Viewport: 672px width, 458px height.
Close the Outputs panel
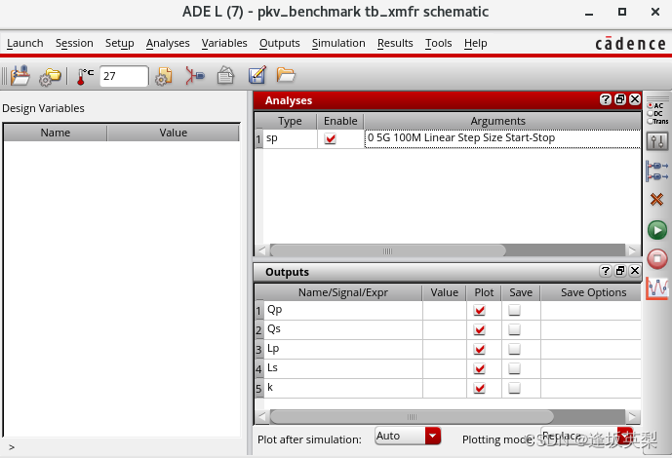(x=635, y=271)
